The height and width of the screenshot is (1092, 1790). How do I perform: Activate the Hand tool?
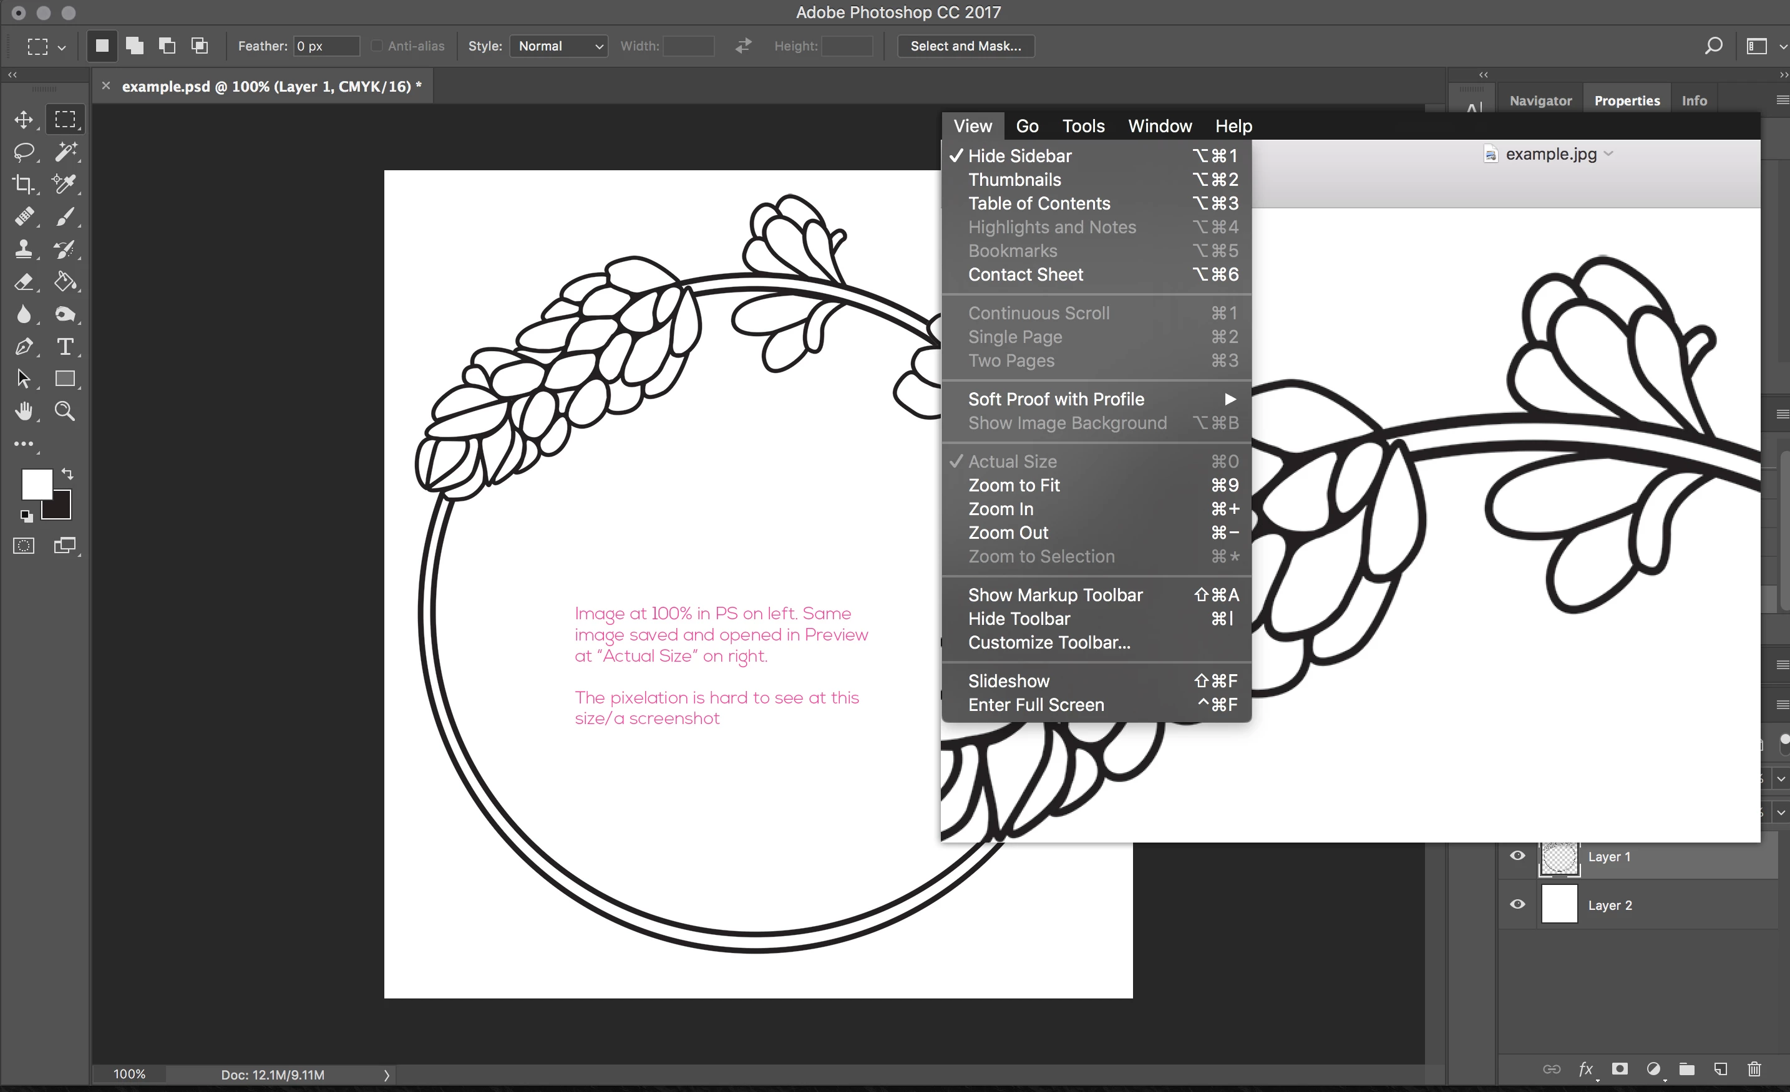point(23,411)
